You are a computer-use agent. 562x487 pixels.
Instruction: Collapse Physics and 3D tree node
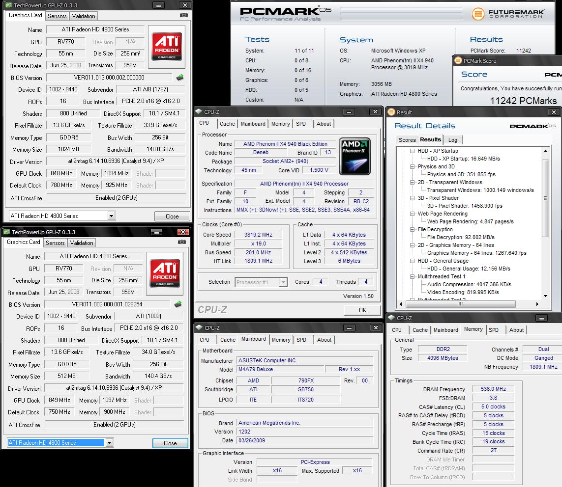pyautogui.click(x=412, y=166)
